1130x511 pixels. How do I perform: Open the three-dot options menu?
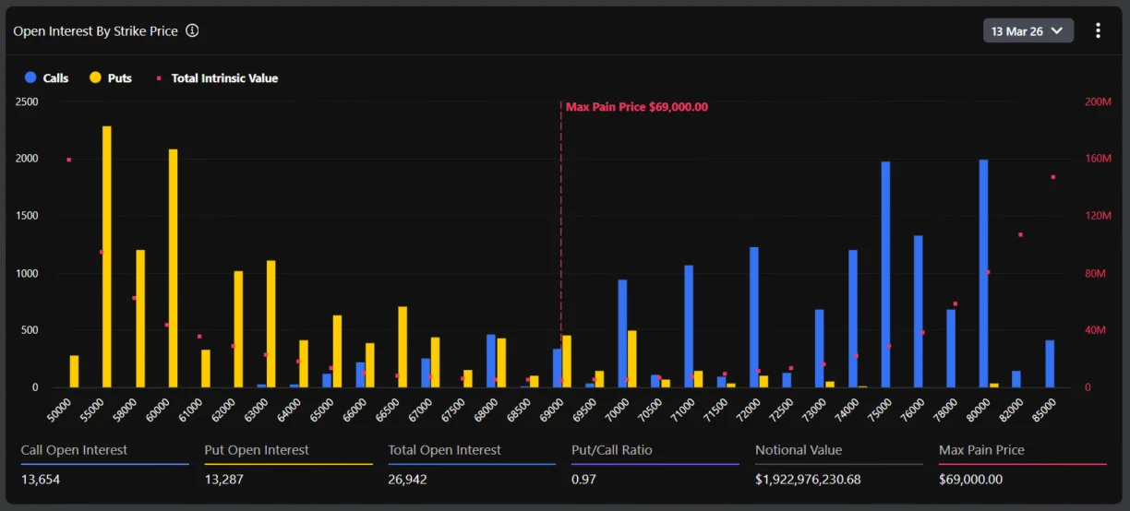tap(1098, 30)
